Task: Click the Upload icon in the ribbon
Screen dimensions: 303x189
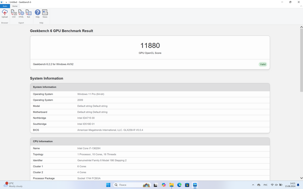Action: (x=5, y=13)
